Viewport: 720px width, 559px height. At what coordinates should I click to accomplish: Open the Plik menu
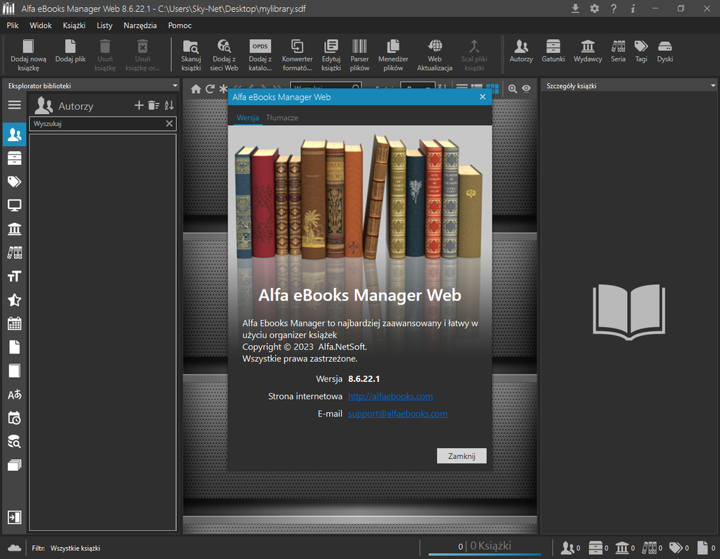click(x=13, y=25)
